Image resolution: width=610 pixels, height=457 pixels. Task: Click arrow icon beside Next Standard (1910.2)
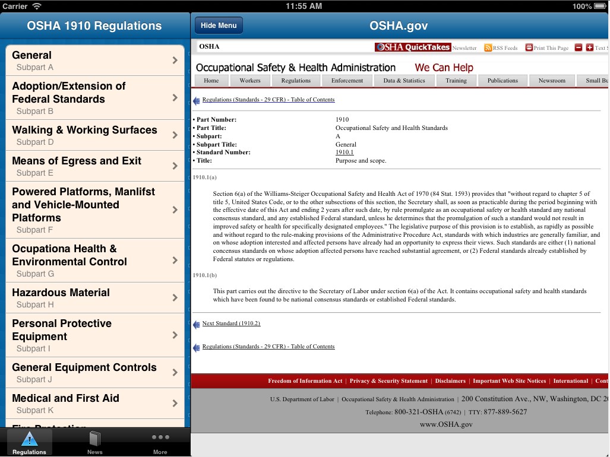coord(197,325)
